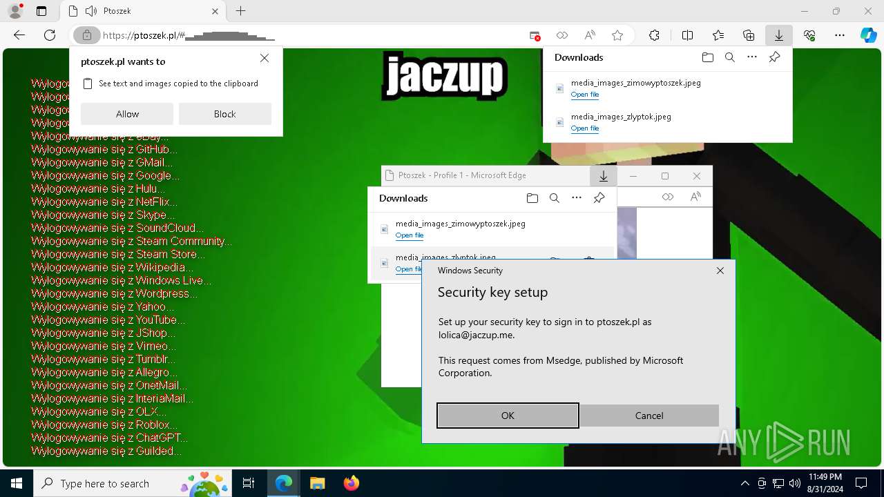Search downloads in popup window Downloads panel

coord(555,198)
